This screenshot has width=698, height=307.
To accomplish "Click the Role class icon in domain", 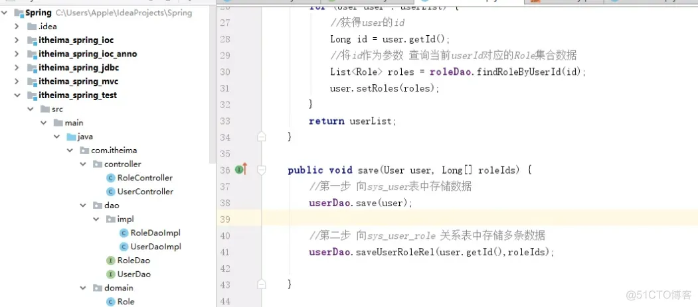I will (x=111, y=302).
